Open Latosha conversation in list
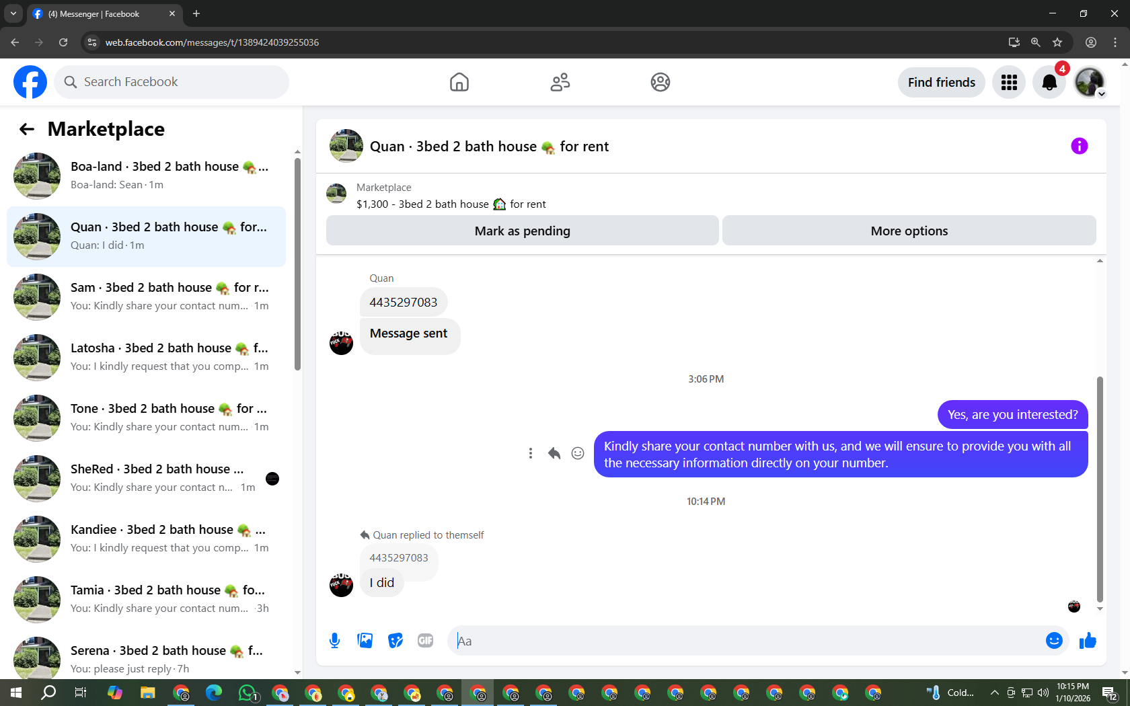This screenshot has width=1130, height=706. pos(146,358)
